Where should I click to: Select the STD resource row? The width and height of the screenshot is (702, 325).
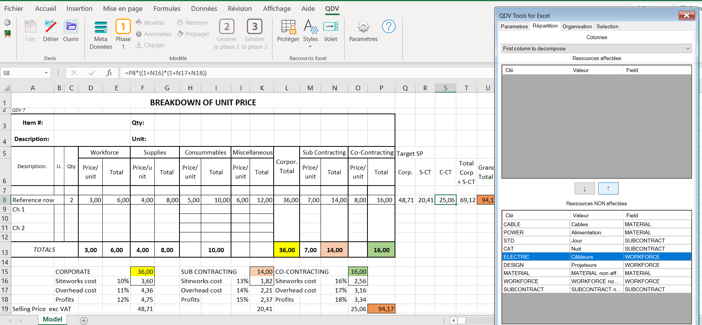pos(597,241)
